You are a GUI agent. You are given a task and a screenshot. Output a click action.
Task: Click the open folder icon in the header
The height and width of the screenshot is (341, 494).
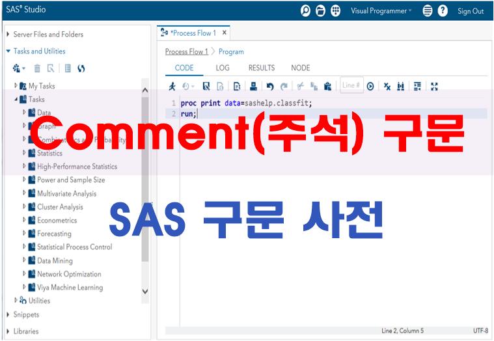[x=320, y=11]
